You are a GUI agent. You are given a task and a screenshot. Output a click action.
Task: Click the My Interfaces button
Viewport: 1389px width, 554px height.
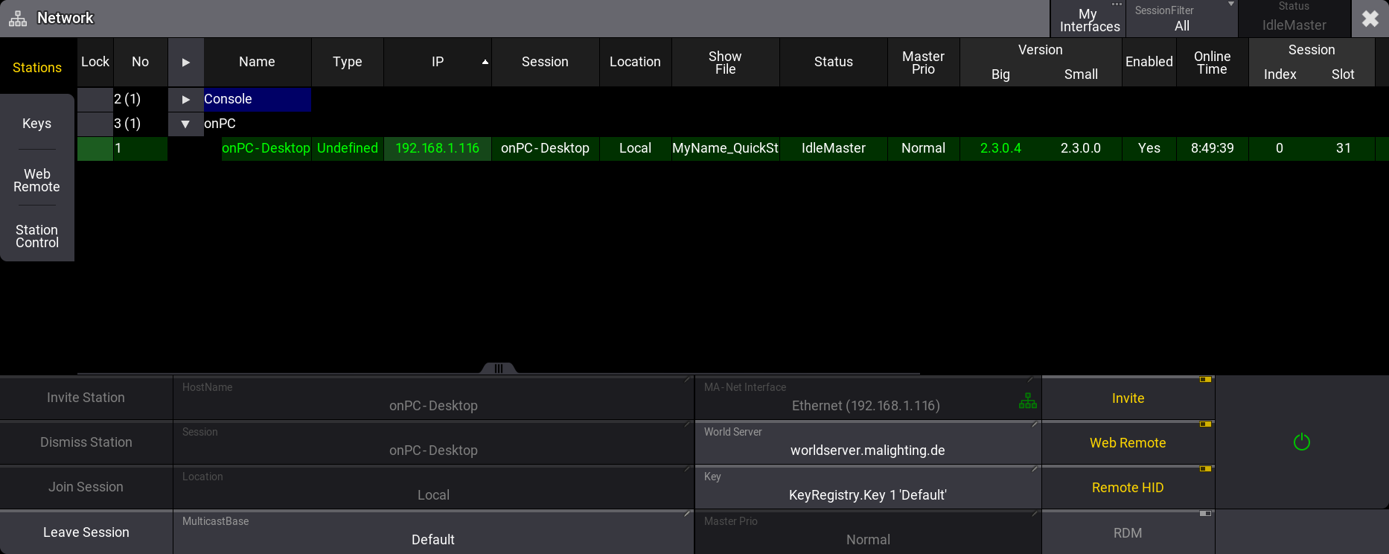[x=1088, y=20]
